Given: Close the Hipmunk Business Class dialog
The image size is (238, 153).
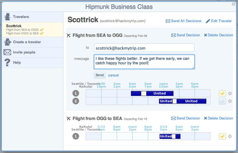Looking at the screenshot, I should (234, 4).
